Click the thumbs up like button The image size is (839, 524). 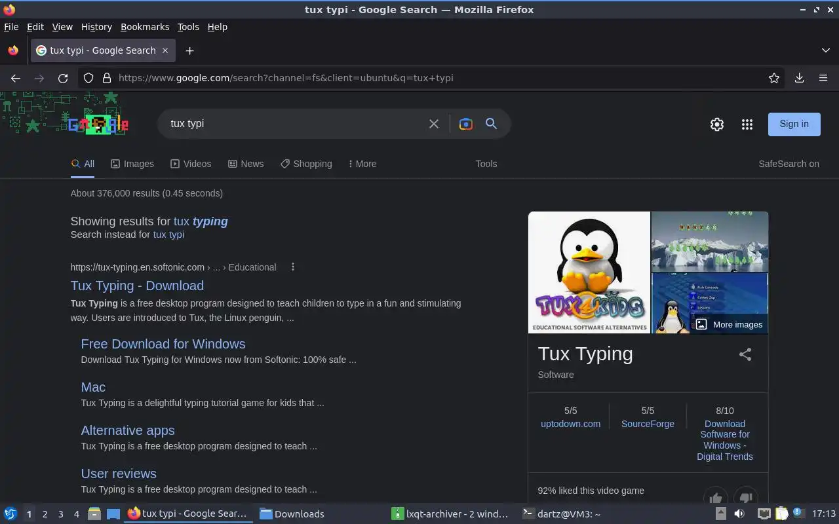tap(716, 498)
